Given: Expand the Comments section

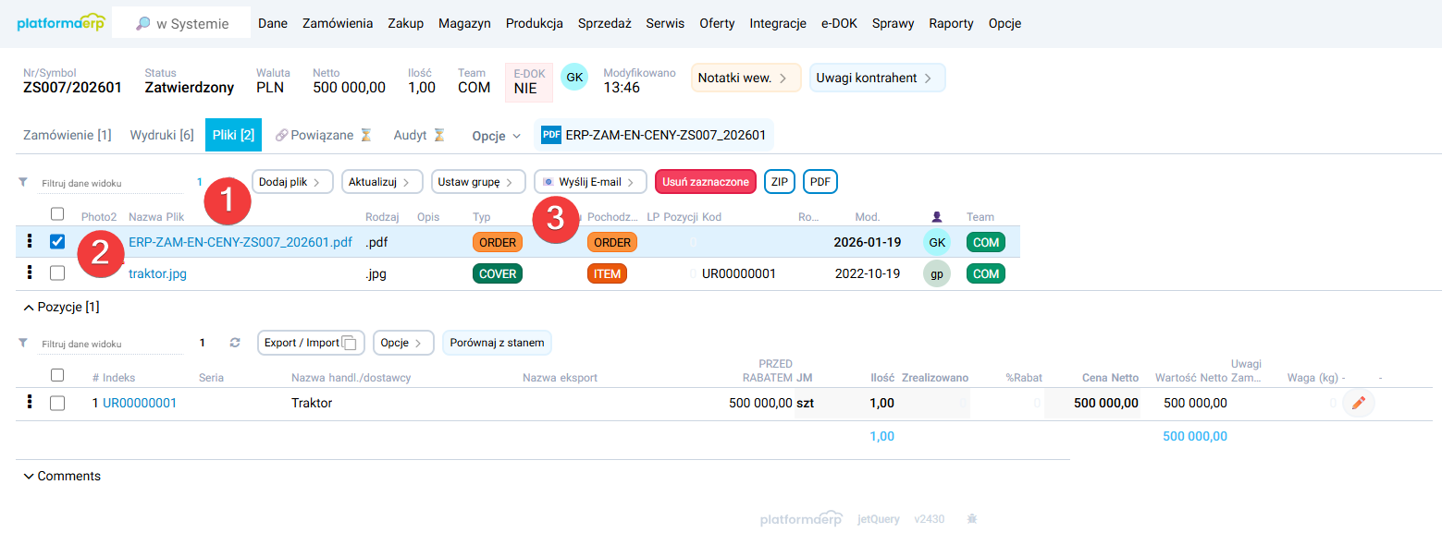Looking at the screenshot, I should [62, 476].
